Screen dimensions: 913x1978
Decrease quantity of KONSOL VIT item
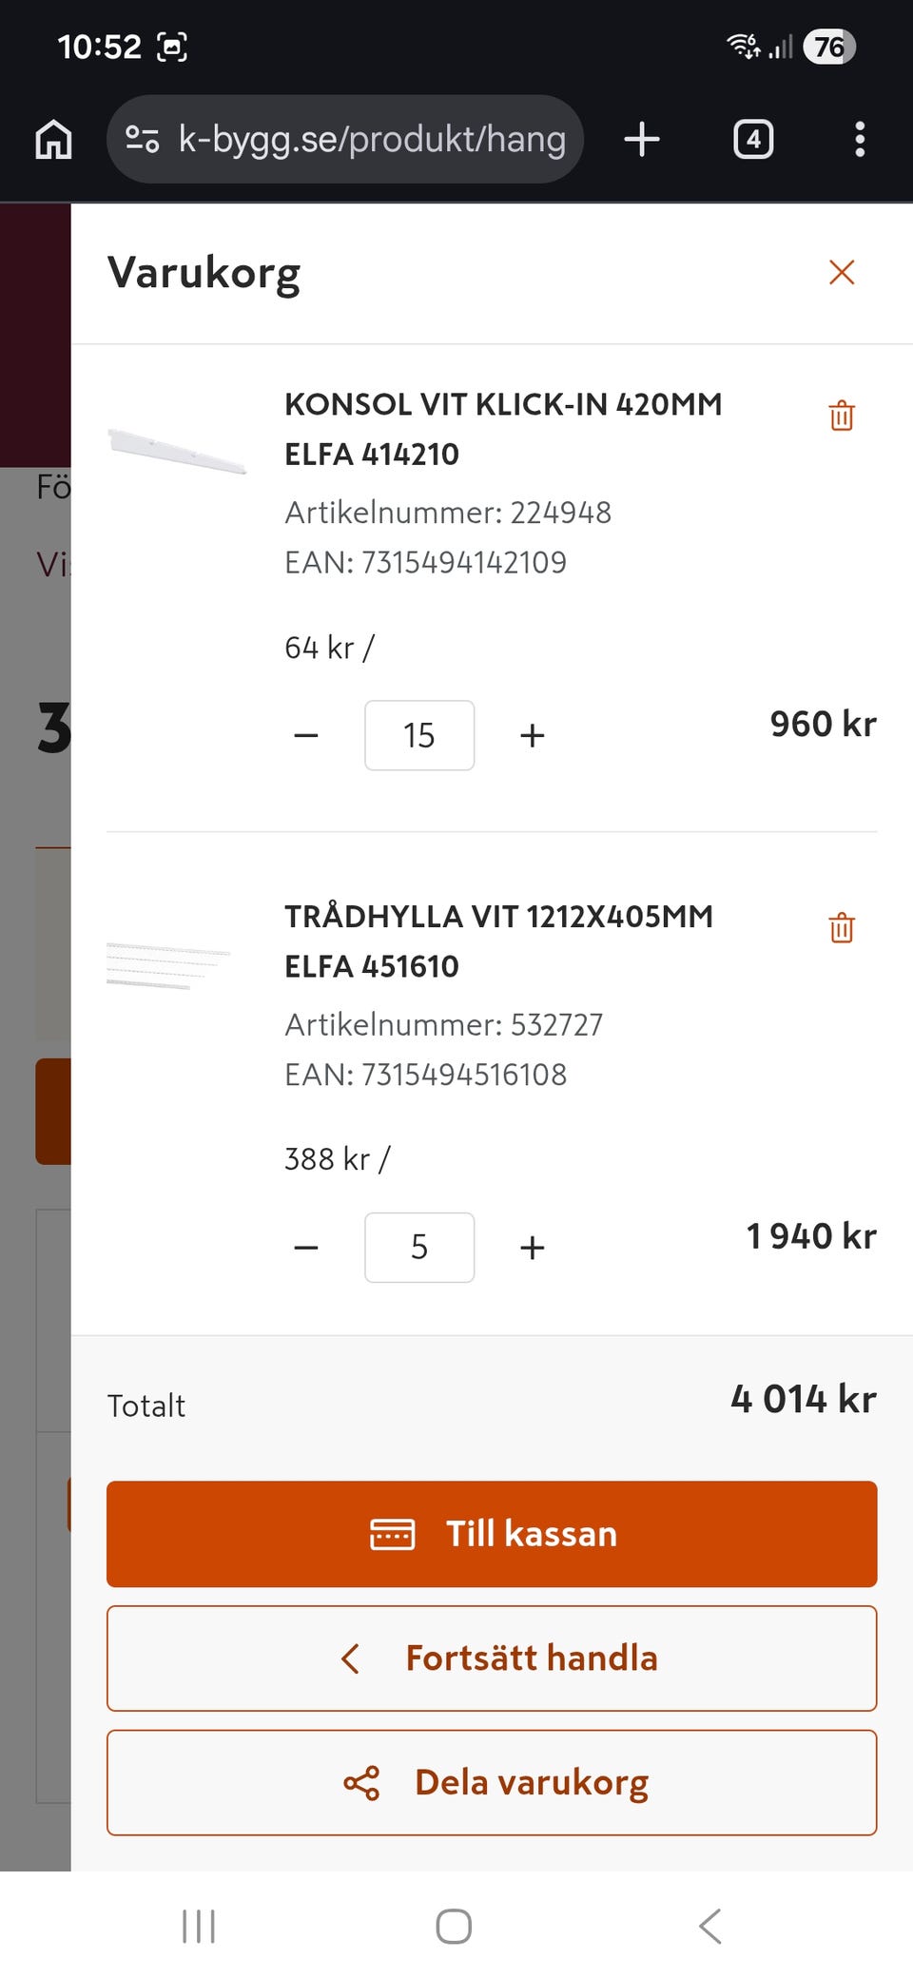click(x=306, y=735)
